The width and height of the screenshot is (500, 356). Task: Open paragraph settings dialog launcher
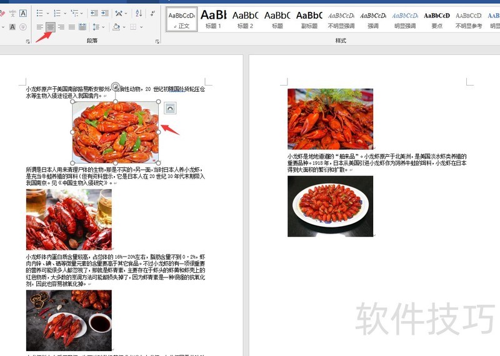coord(157,41)
